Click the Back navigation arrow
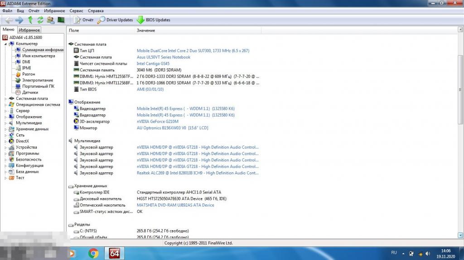 [9, 20]
